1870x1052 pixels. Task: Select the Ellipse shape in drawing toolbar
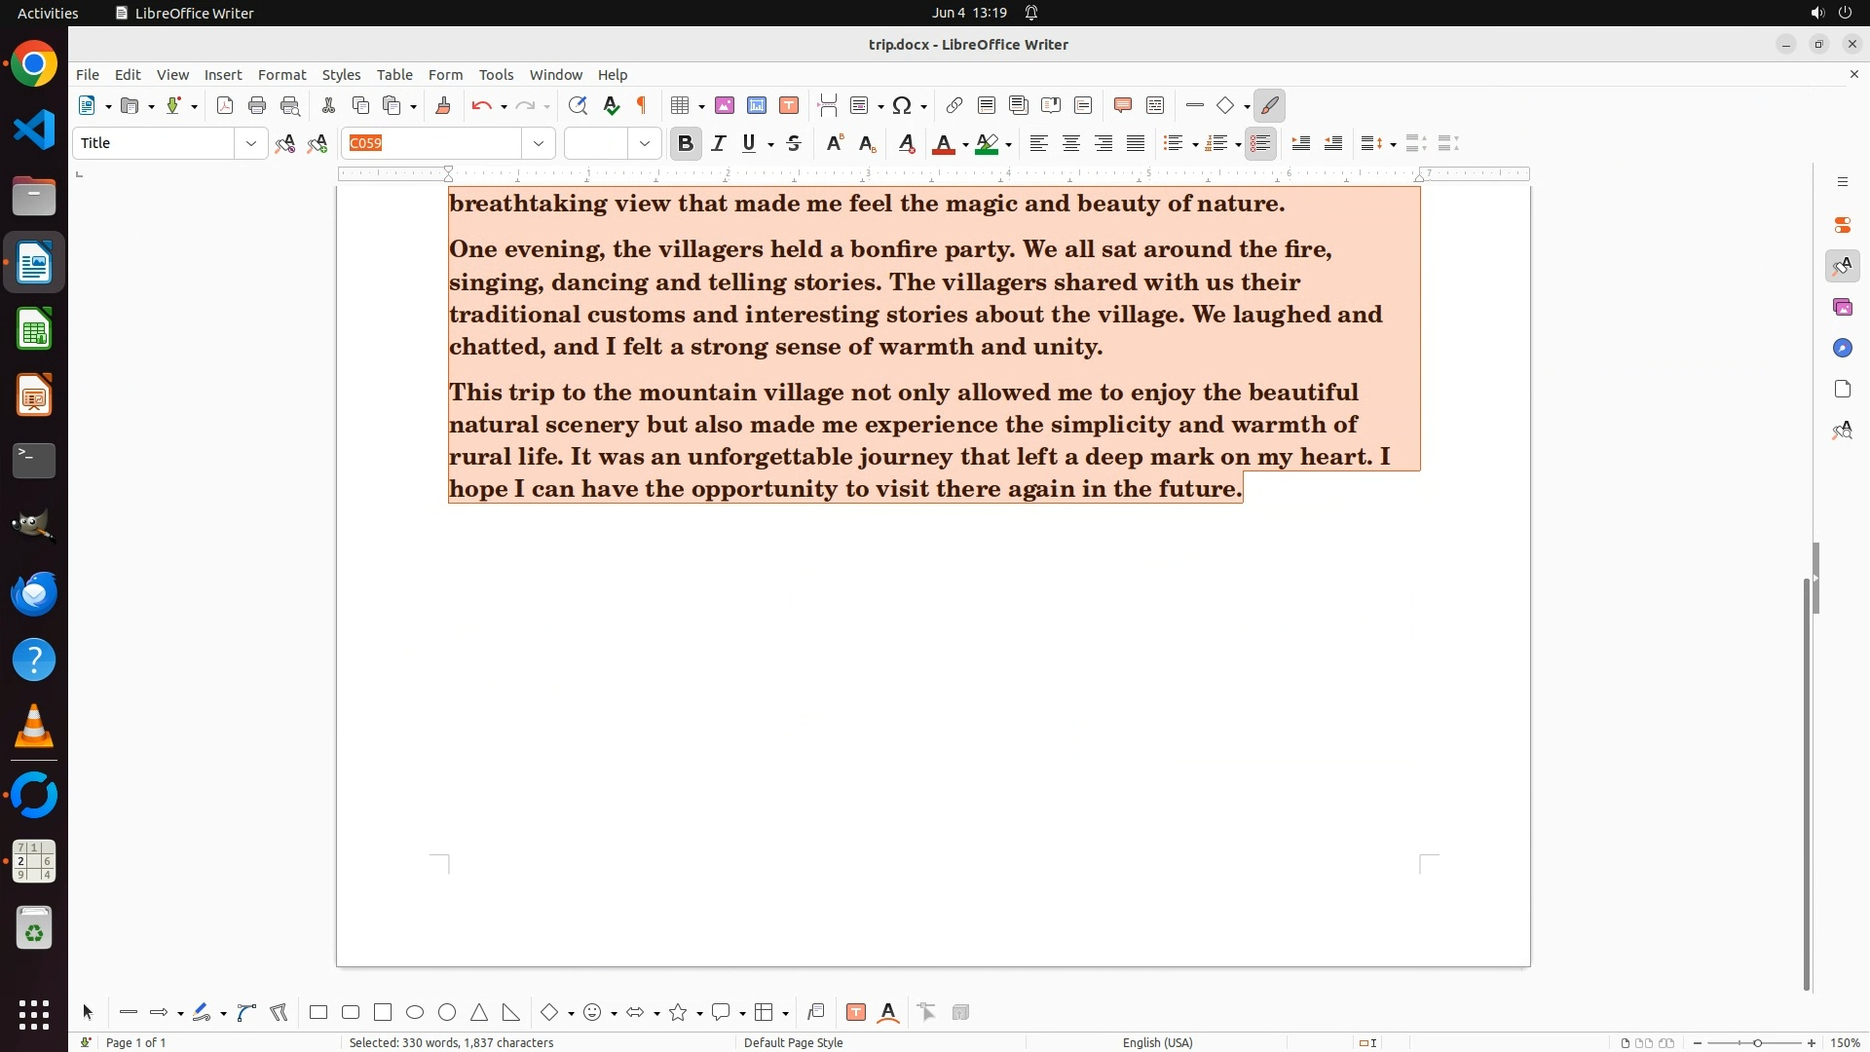point(415,1013)
